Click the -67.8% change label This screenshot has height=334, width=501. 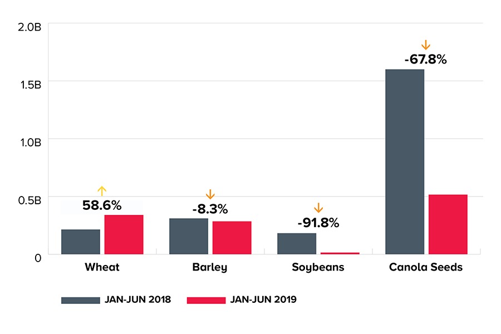pos(425,59)
